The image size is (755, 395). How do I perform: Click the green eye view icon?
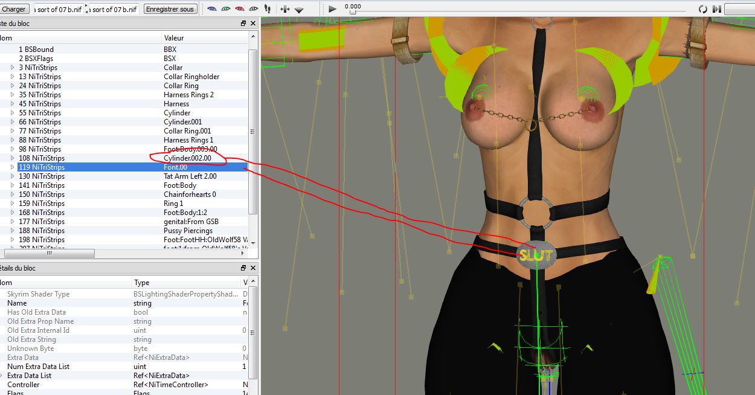click(x=226, y=9)
